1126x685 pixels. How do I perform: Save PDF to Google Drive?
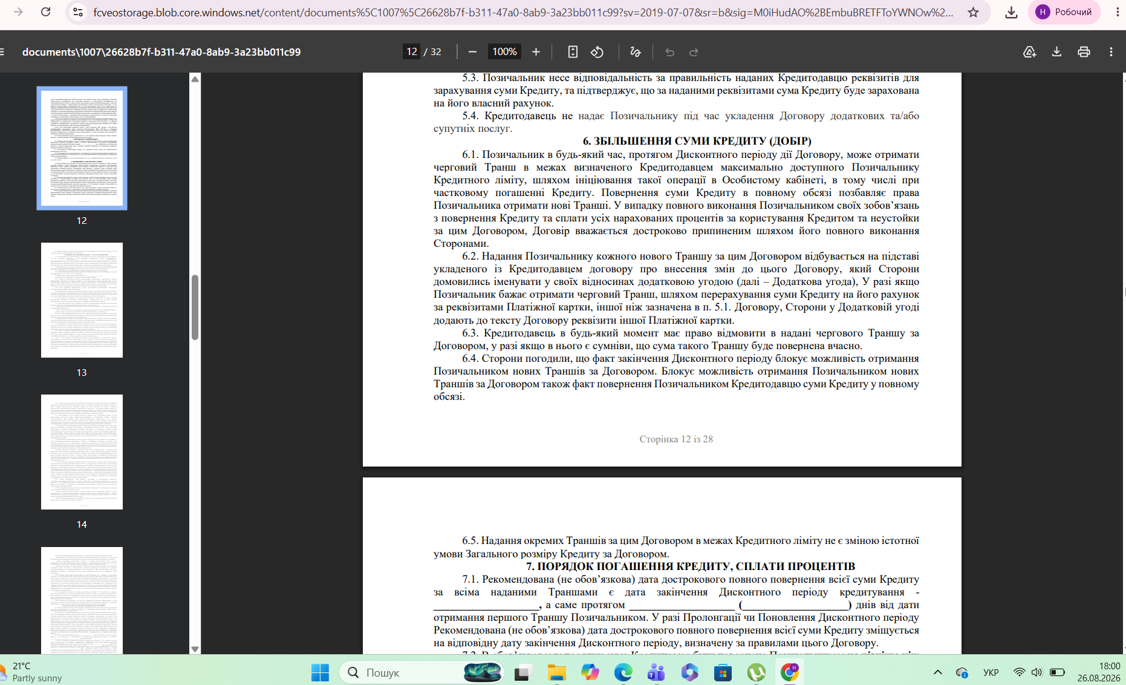[x=1029, y=52]
